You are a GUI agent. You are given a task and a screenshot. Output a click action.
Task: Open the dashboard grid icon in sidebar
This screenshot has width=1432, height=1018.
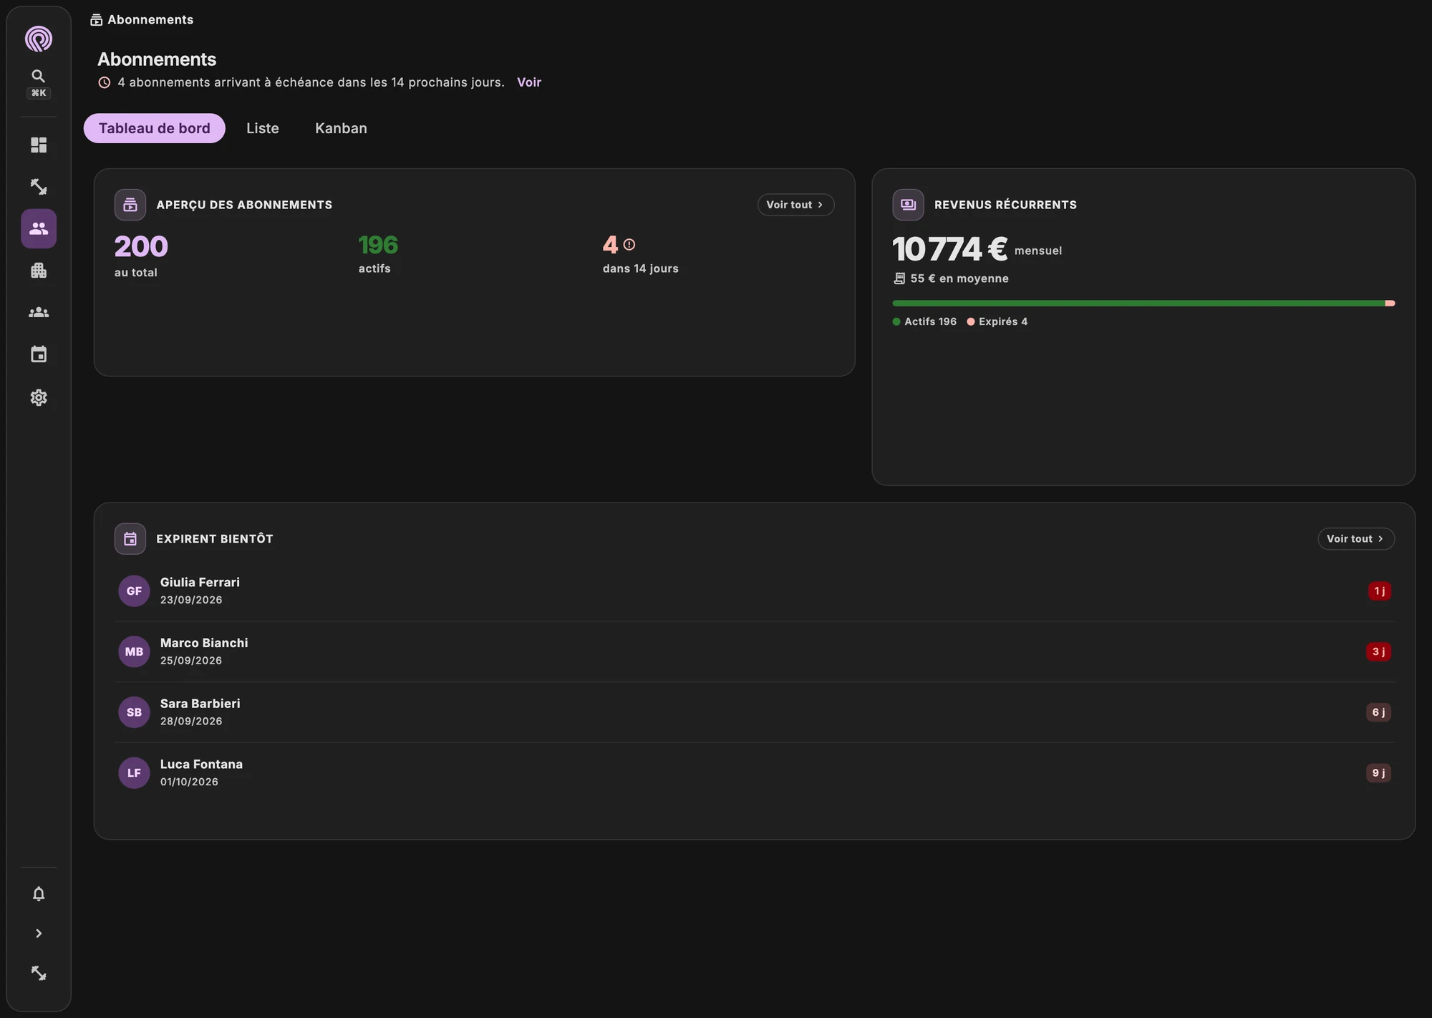pos(39,145)
